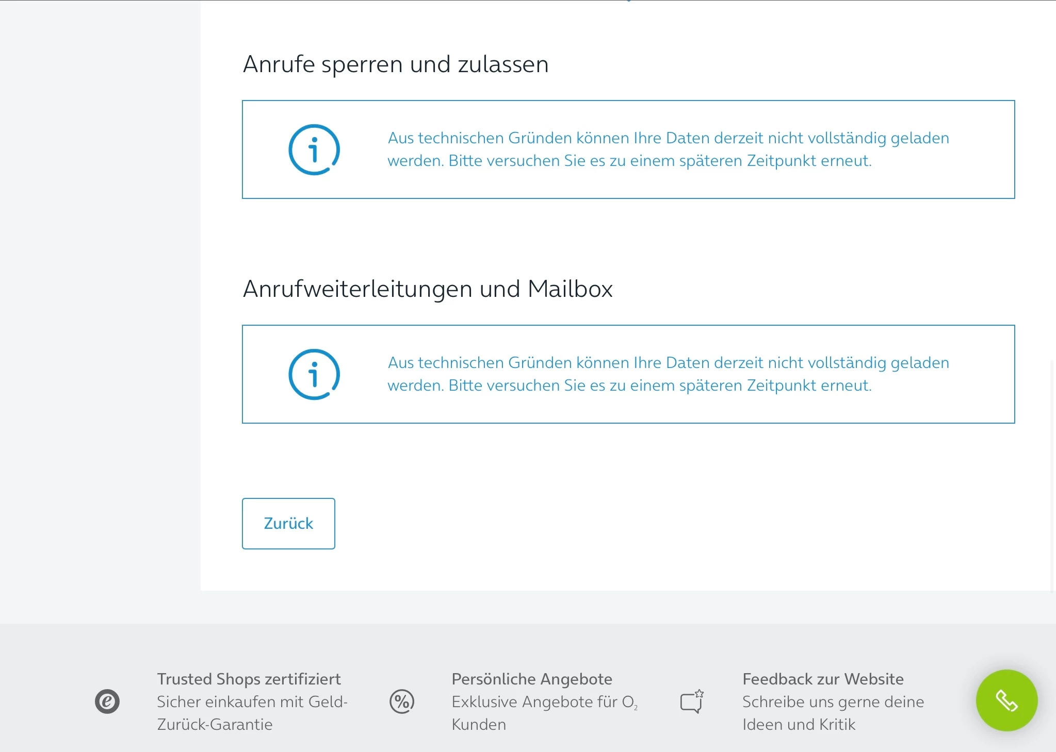
Task: Open Trusted Shops zertifiziert link
Action: coord(249,679)
